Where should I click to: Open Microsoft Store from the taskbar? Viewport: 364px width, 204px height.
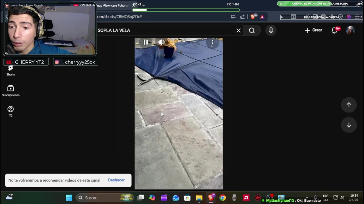(x=187, y=198)
